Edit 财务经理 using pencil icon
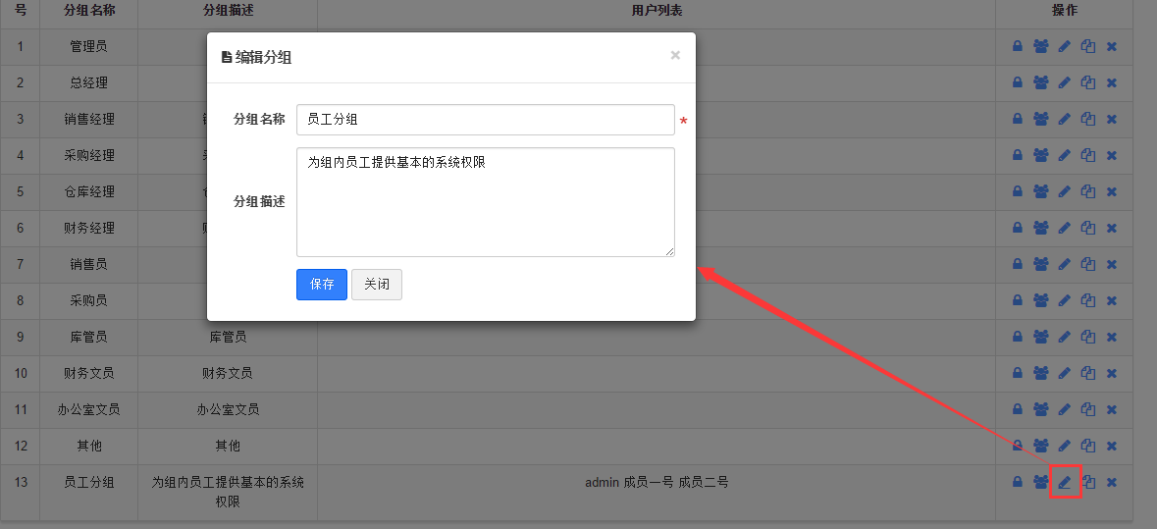The width and height of the screenshot is (1157, 529). tap(1064, 228)
